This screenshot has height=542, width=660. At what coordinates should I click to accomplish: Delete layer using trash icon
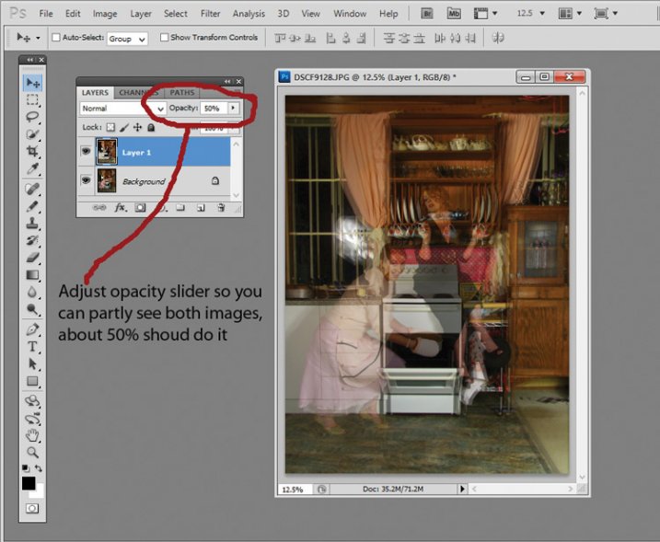(x=221, y=209)
